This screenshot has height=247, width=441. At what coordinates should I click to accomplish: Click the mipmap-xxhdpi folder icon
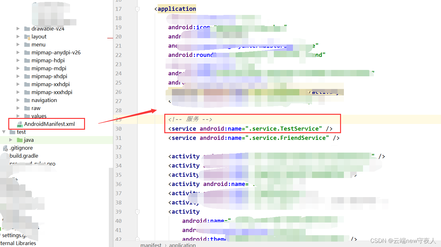[27, 84]
